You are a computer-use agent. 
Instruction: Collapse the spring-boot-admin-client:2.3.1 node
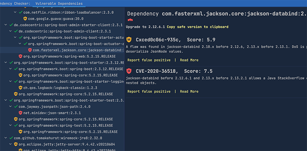point(10,31)
